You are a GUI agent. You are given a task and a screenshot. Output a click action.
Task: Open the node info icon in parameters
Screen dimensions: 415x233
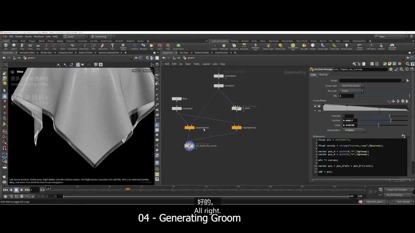click(x=407, y=69)
